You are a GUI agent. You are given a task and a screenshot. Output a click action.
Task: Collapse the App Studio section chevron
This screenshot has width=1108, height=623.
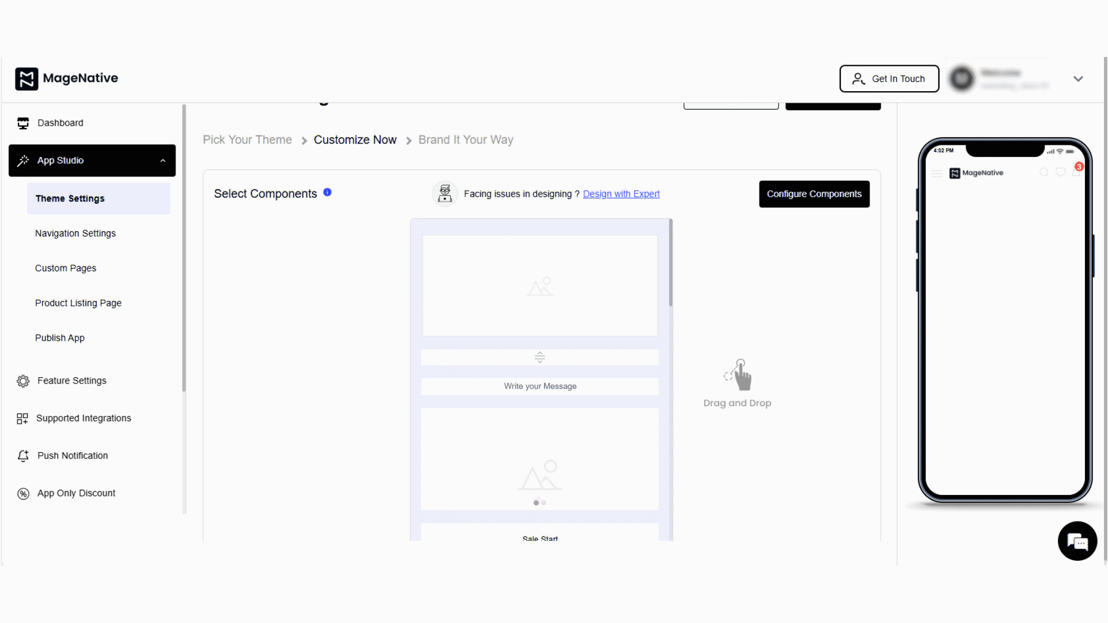click(163, 160)
